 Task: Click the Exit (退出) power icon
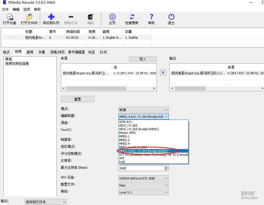click(x=171, y=17)
